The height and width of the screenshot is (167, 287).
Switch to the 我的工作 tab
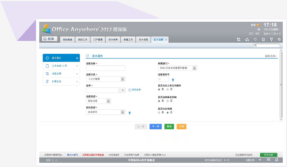[x=83, y=40]
